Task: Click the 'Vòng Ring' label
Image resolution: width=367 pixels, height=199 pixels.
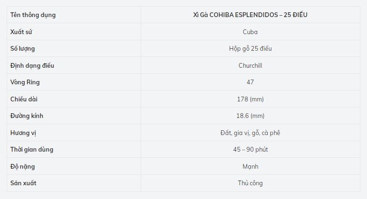Action: click(x=25, y=82)
